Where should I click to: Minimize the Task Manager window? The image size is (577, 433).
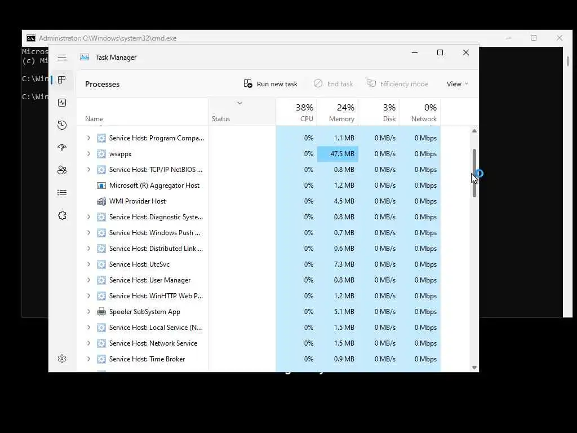(x=414, y=52)
